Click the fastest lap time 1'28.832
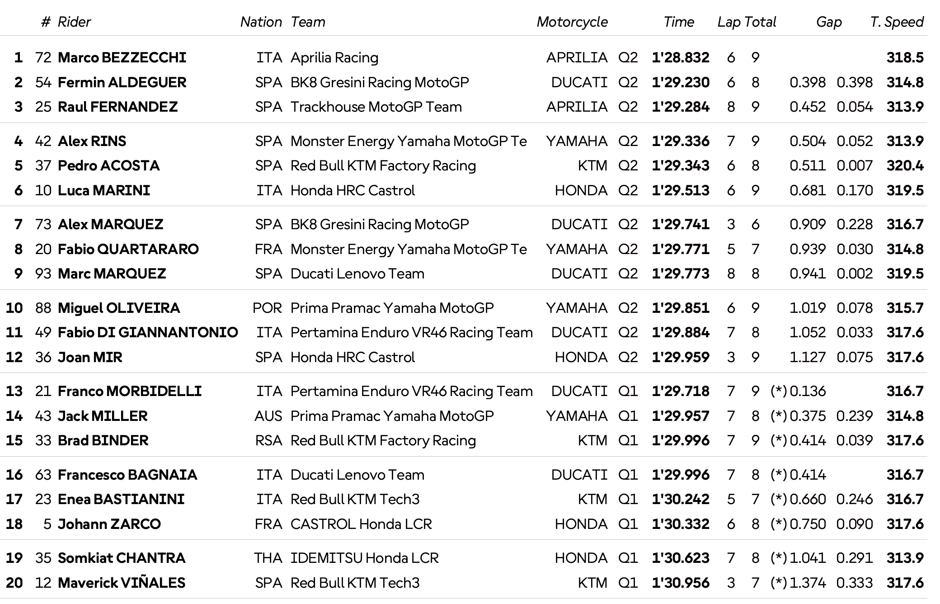Screen dimensions: 940x604 coord(680,57)
